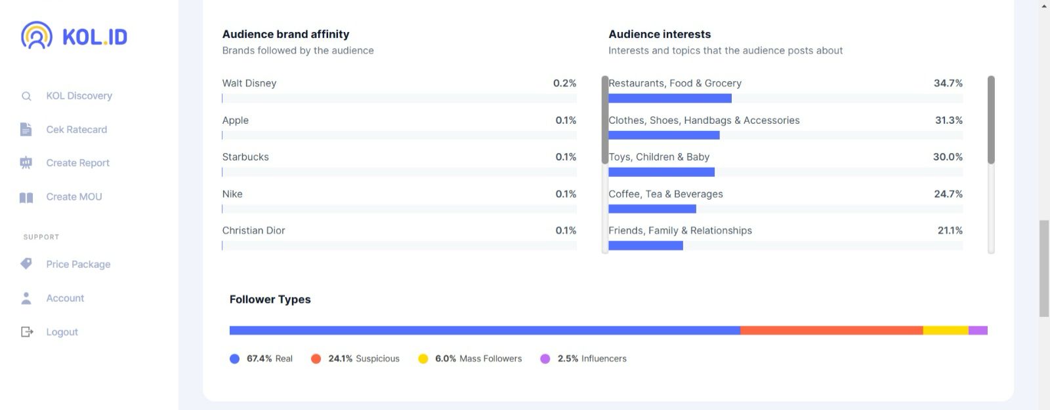Image resolution: width=1050 pixels, height=410 pixels.
Task: Open the Price Package link
Action: pos(78,265)
